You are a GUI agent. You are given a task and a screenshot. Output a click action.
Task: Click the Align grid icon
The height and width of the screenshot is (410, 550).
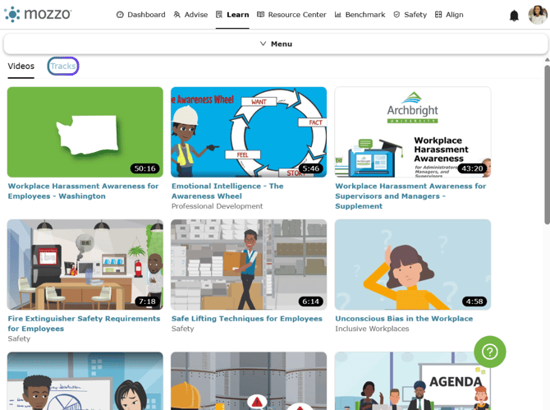438,15
